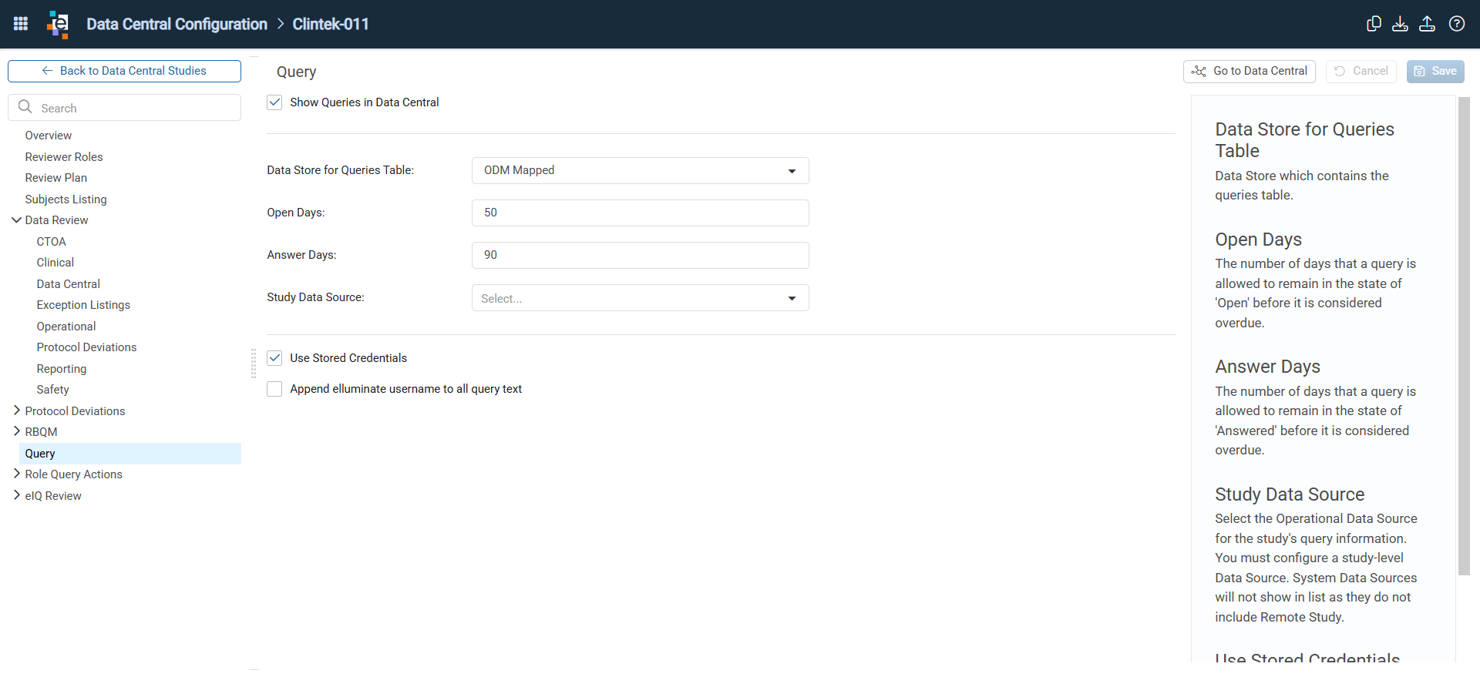Select the Query item in sidebar

coord(129,454)
